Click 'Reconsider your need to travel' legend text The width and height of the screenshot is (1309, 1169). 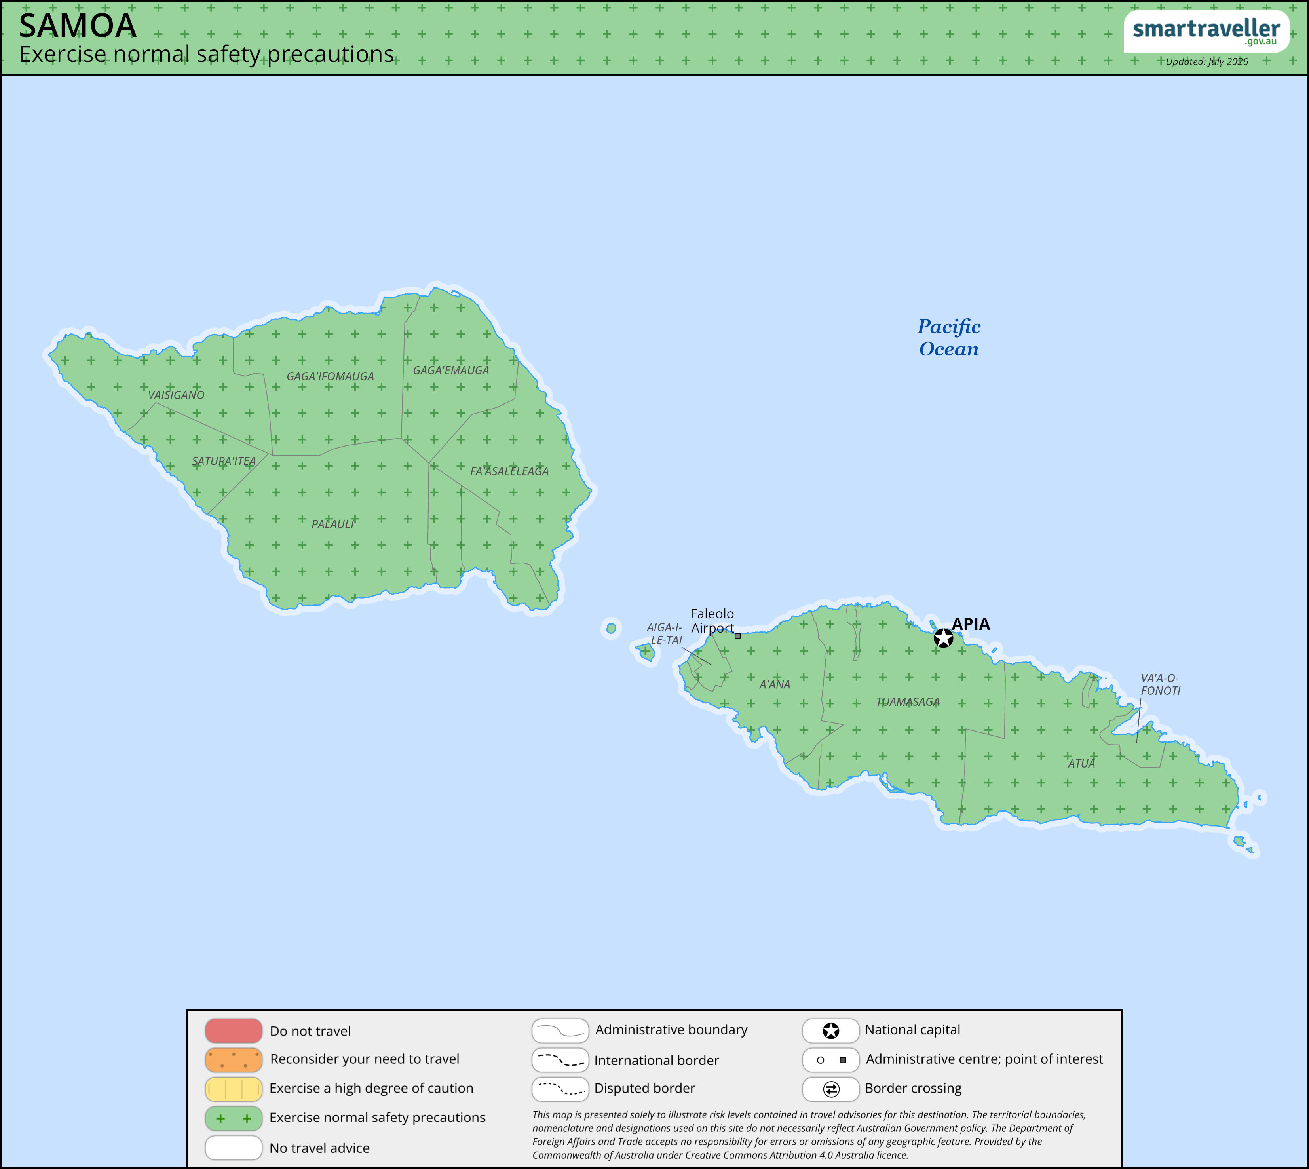pyautogui.click(x=365, y=1059)
